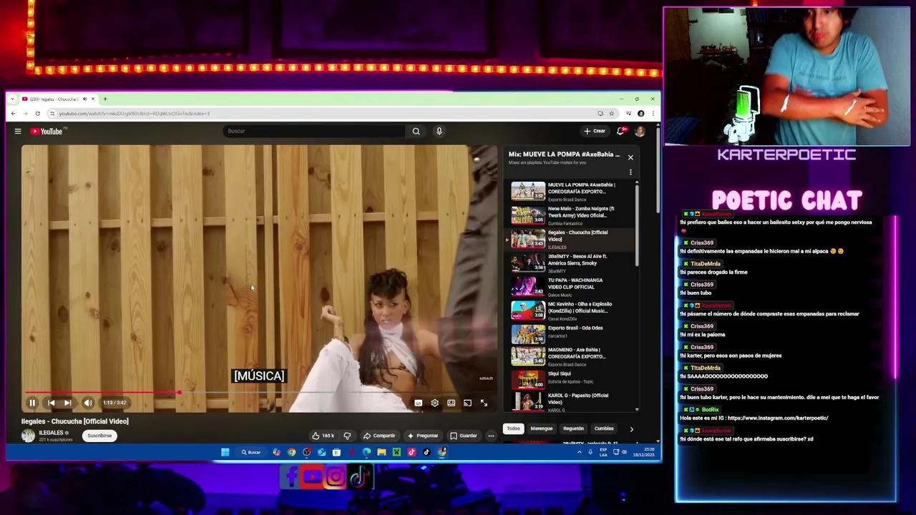Screen dimensions: 916x515
Task: Play KAROL G Papasito official video
Action: coord(571,401)
